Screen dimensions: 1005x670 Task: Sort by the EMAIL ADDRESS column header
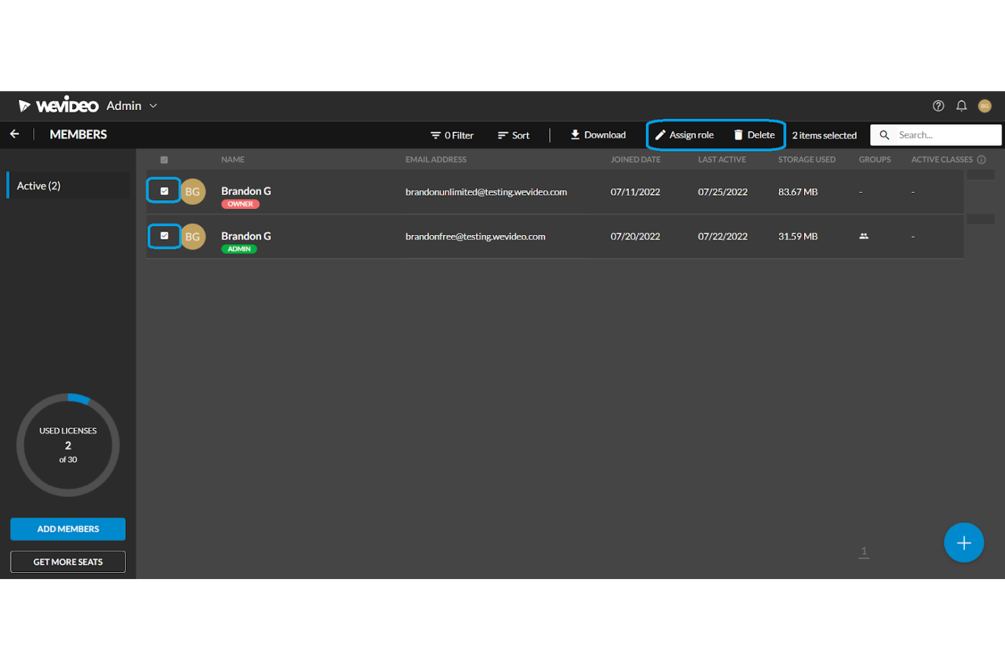(x=436, y=160)
